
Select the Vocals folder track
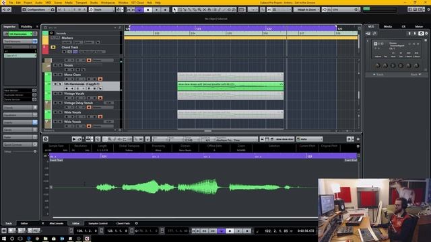point(69,65)
